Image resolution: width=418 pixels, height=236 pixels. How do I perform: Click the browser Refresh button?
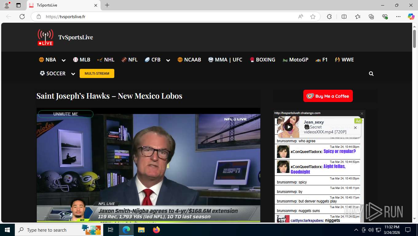click(x=22, y=17)
